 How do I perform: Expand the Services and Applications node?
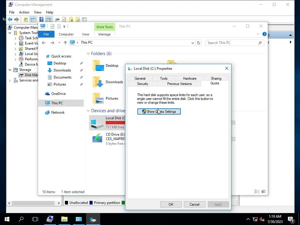click(10, 81)
